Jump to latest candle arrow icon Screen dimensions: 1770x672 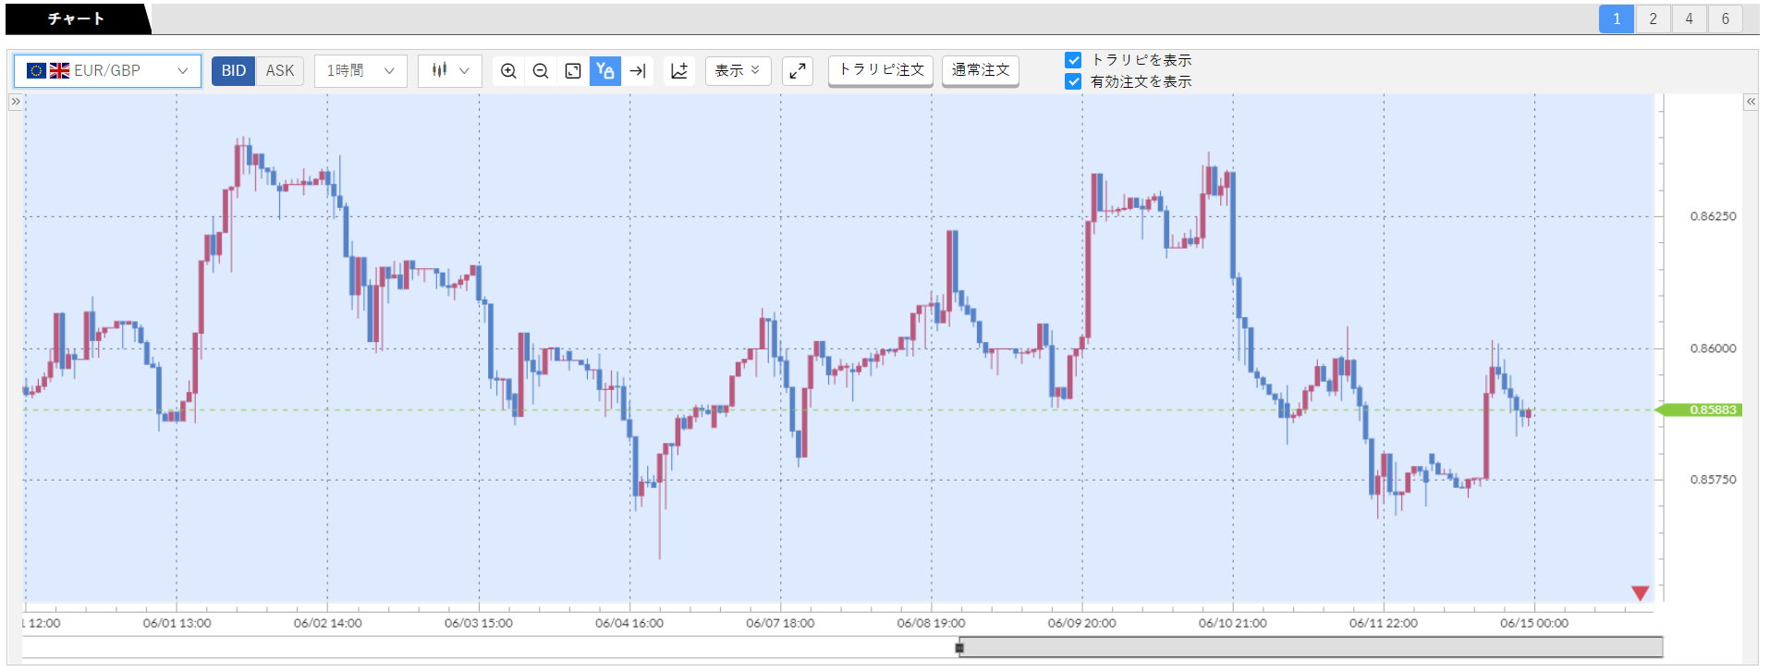coord(638,71)
